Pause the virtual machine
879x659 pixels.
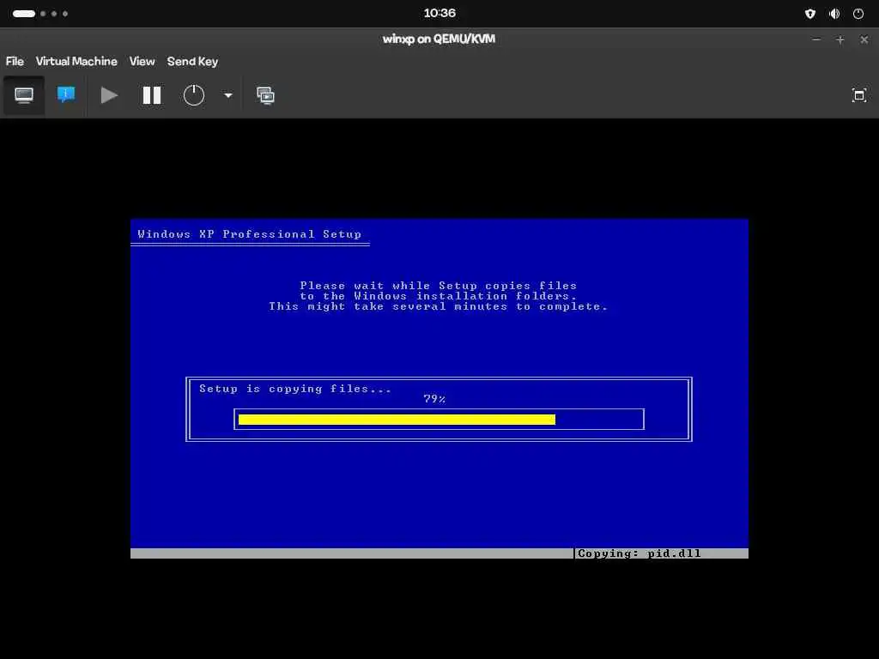(152, 95)
